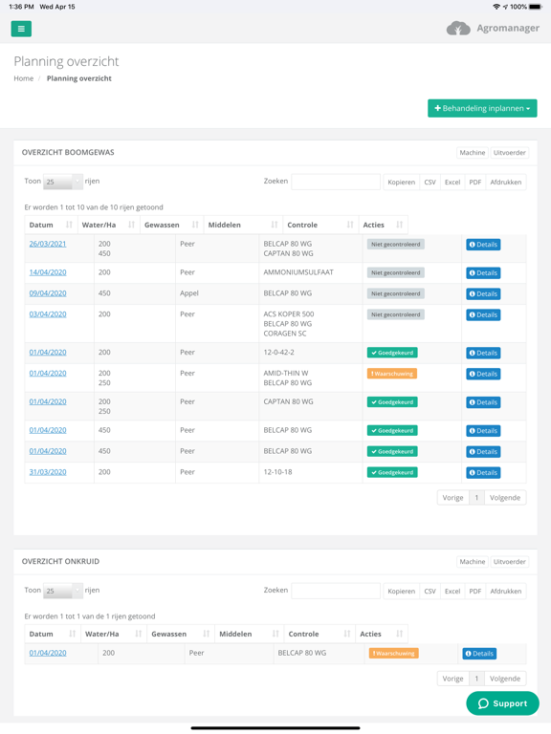
Task: Sort Onkruid table by Controle
Action: [x=320, y=634]
